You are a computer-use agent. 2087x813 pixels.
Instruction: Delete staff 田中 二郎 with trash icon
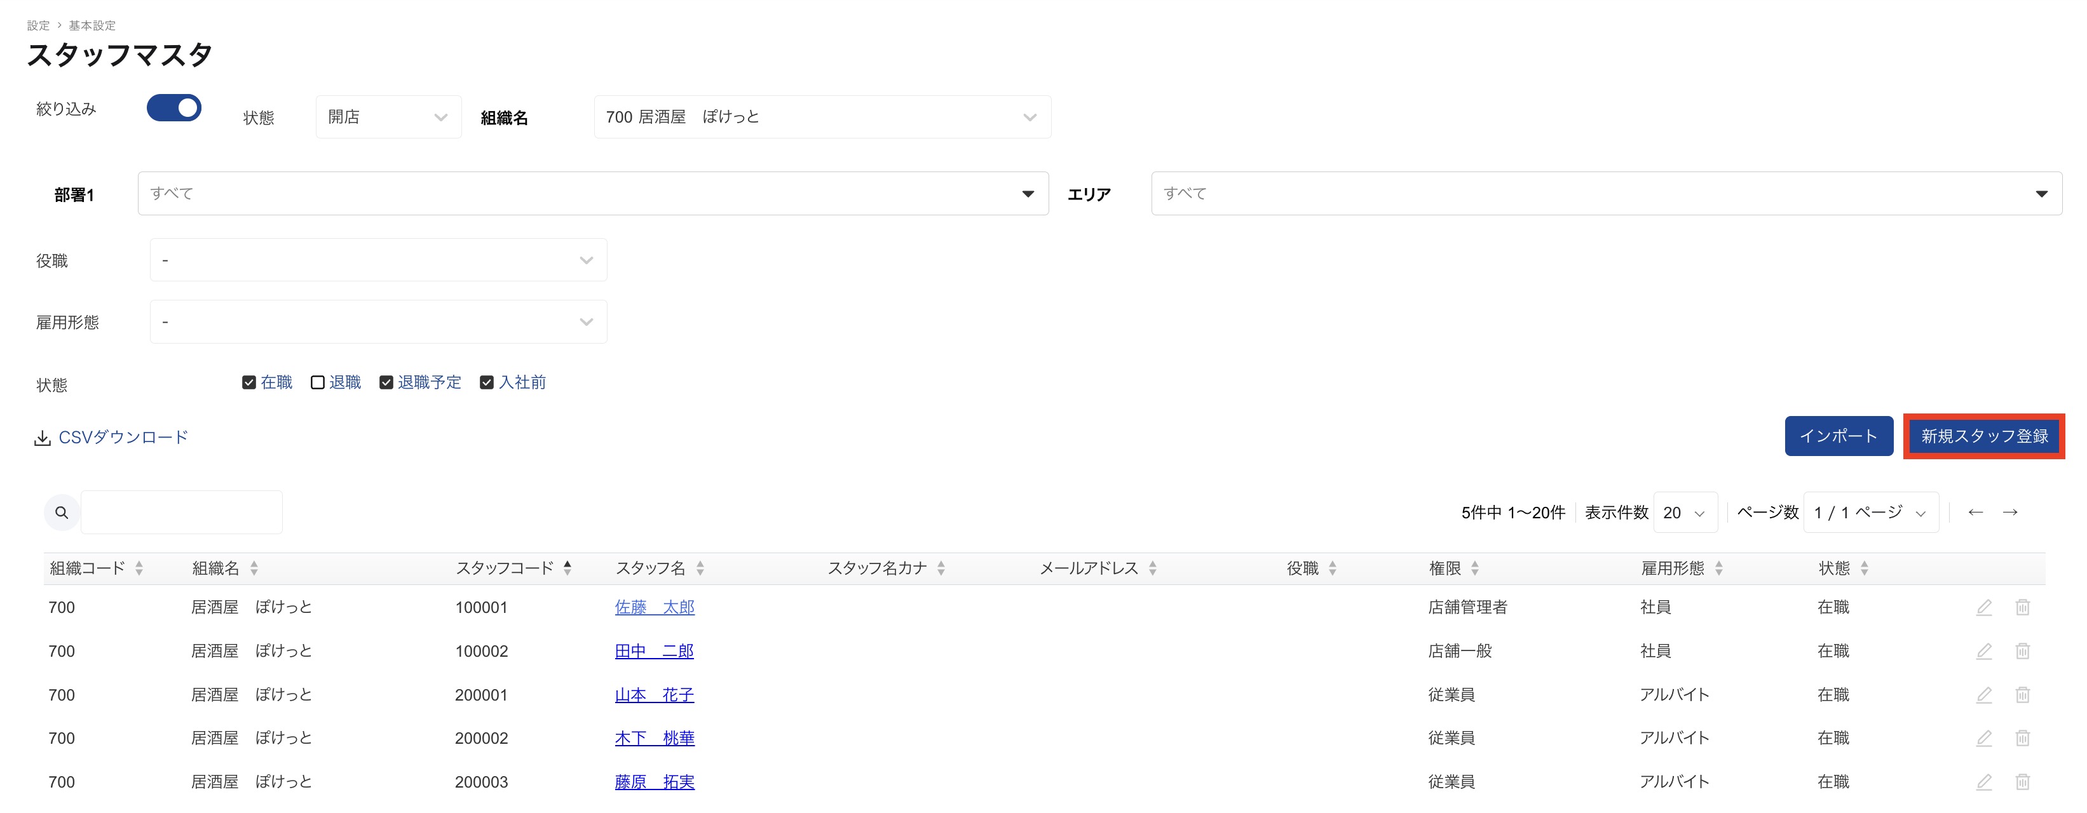pyautogui.click(x=2022, y=651)
